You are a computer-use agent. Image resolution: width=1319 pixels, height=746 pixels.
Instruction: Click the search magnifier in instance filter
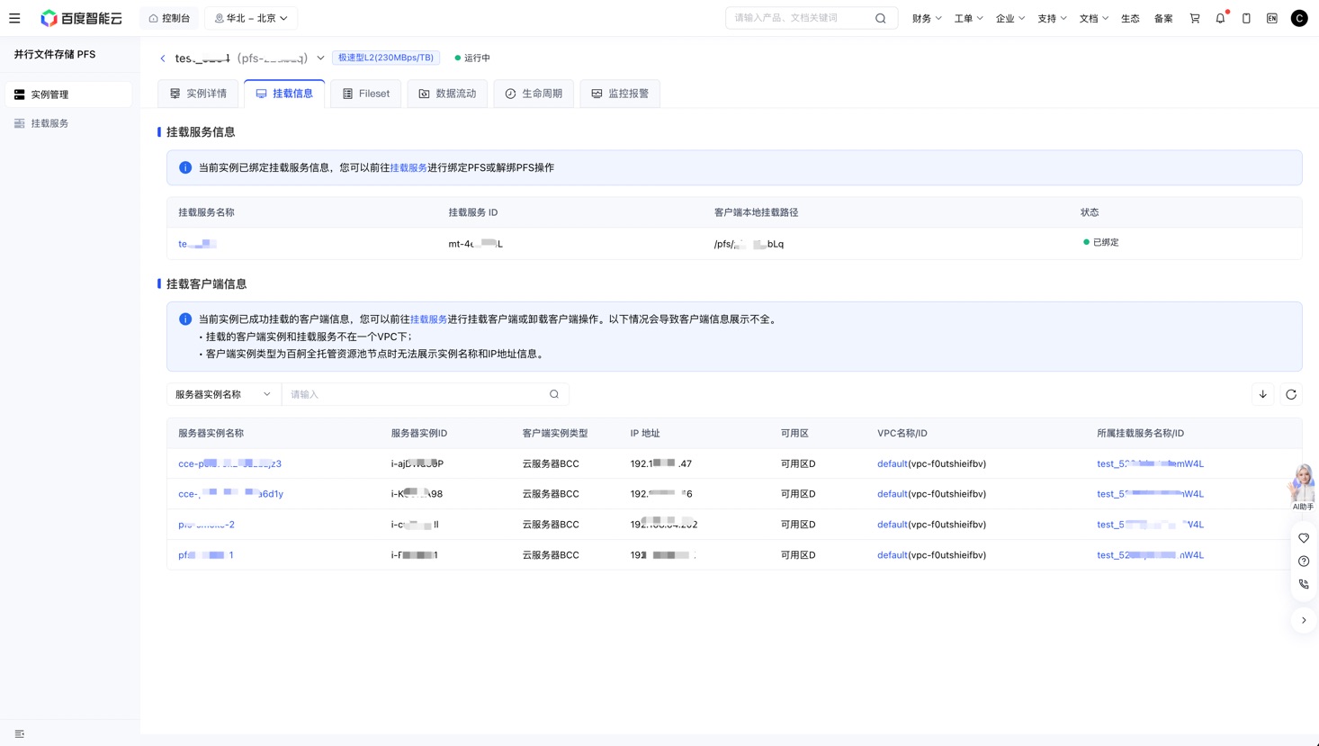(554, 394)
